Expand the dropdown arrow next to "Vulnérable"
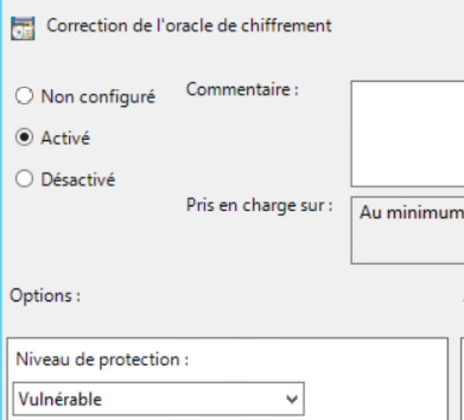The width and height of the screenshot is (464, 420). tap(292, 400)
